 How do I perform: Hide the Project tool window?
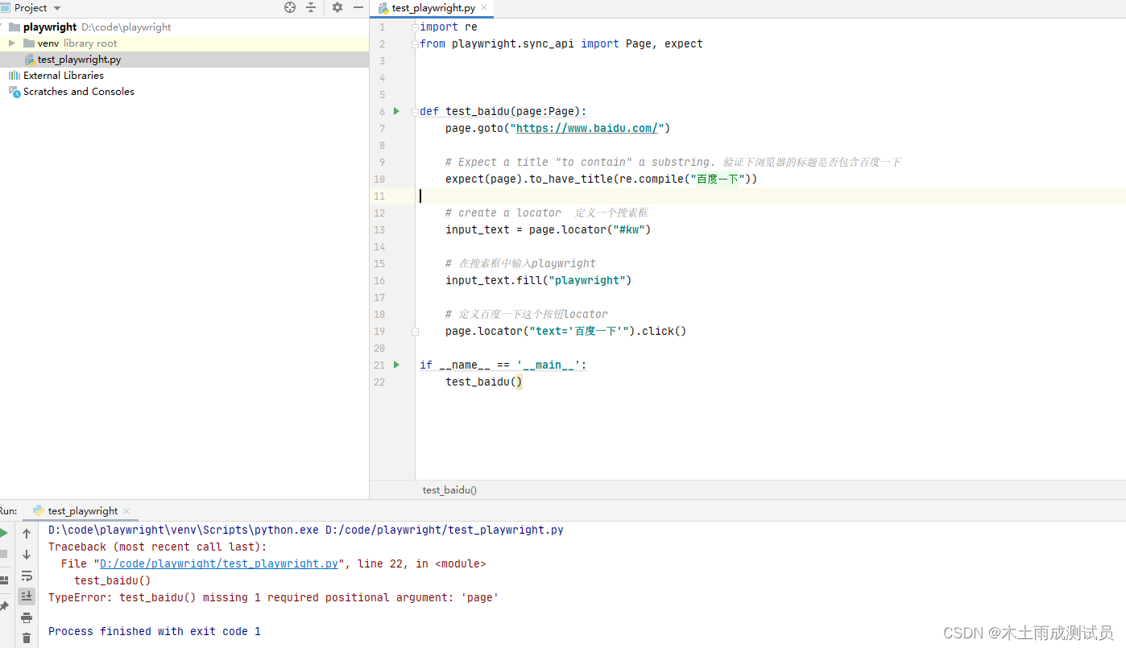pyautogui.click(x=358, y=7)
